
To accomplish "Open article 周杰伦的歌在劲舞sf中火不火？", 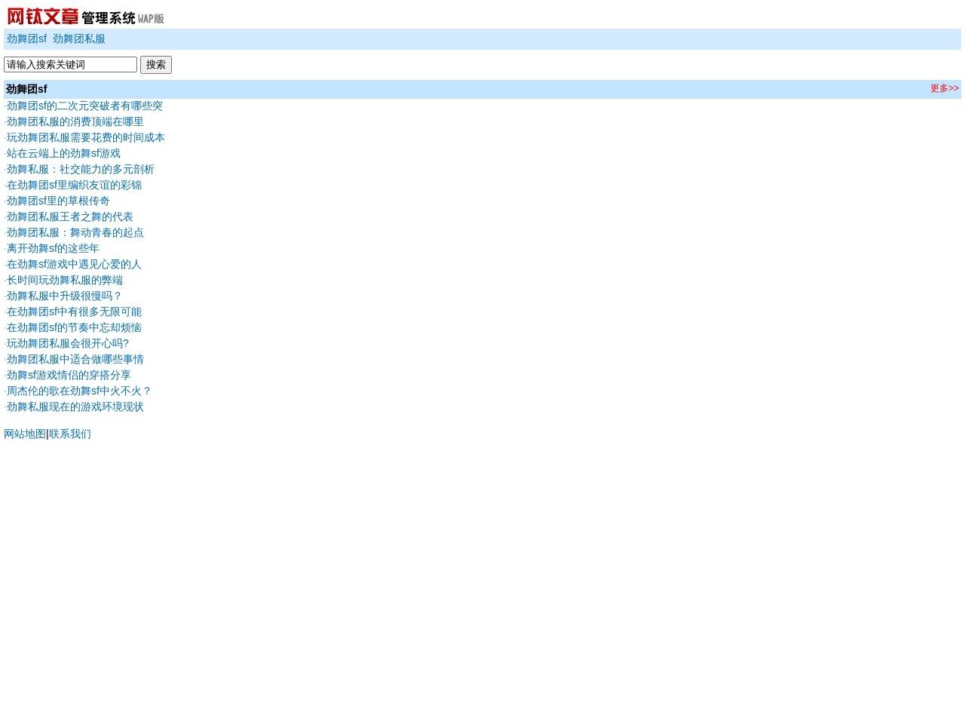I will coord(79,391).
